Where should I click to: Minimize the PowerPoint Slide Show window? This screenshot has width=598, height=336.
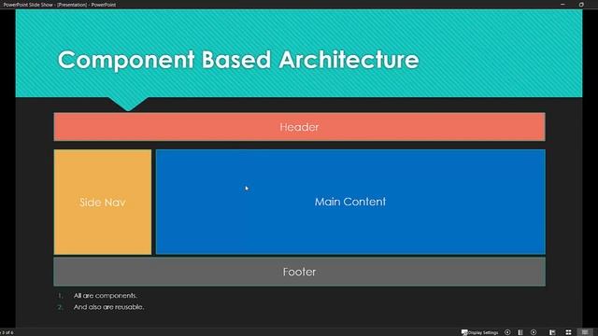pyautogui.click(x=562, y=5)
